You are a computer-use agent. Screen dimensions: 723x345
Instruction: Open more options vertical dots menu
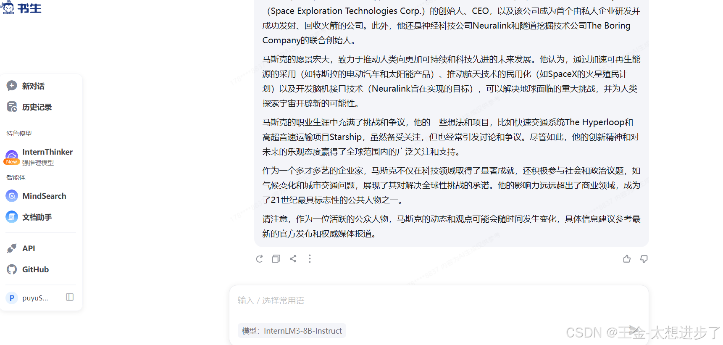tap(310, 259)
